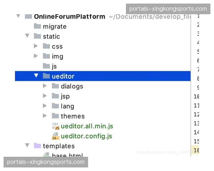
Task: Collapse the selected ueditor folder arrow
Action: [x=36, y=76]
